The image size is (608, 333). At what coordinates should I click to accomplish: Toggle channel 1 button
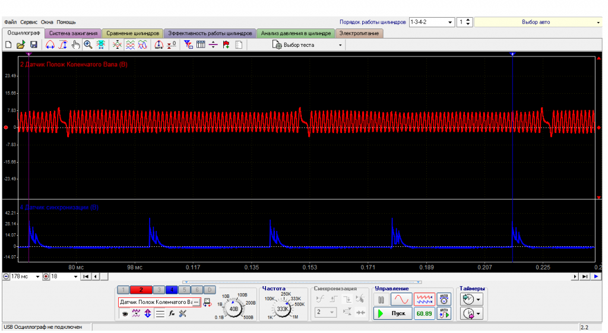click(123, 290)
